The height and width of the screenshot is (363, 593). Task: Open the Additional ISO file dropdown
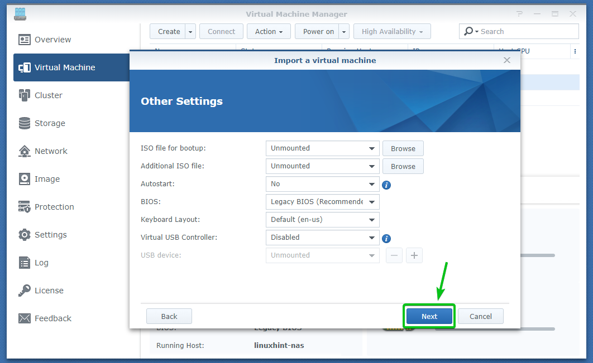(322, 166)
